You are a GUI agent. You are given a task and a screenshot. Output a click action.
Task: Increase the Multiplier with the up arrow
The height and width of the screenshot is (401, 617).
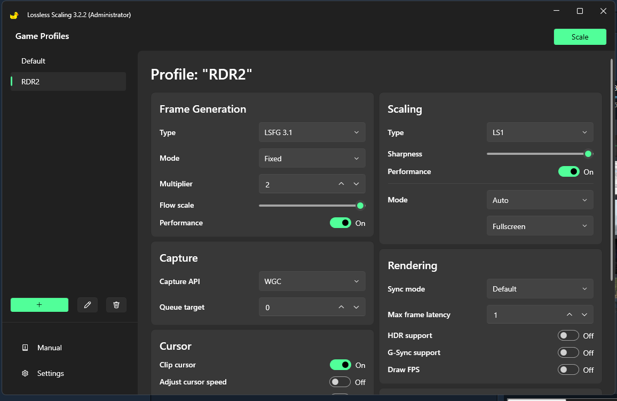coord(342,184)
